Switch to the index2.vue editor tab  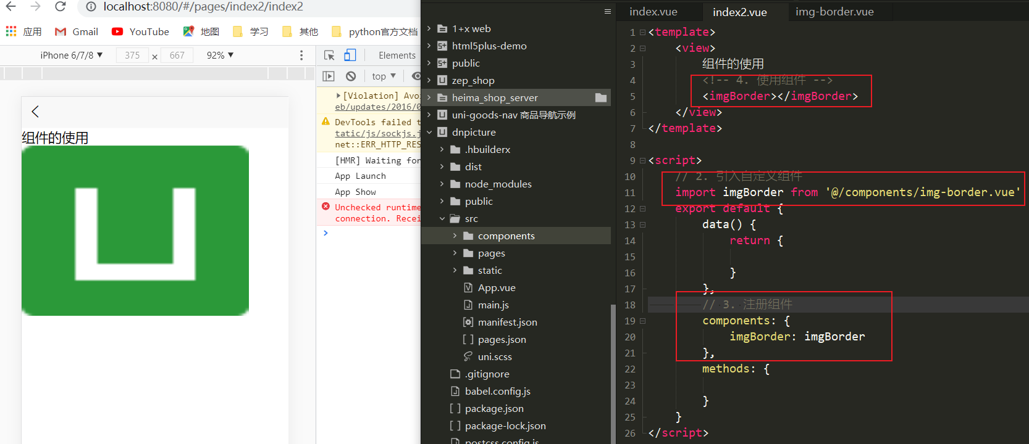point(740,12)
